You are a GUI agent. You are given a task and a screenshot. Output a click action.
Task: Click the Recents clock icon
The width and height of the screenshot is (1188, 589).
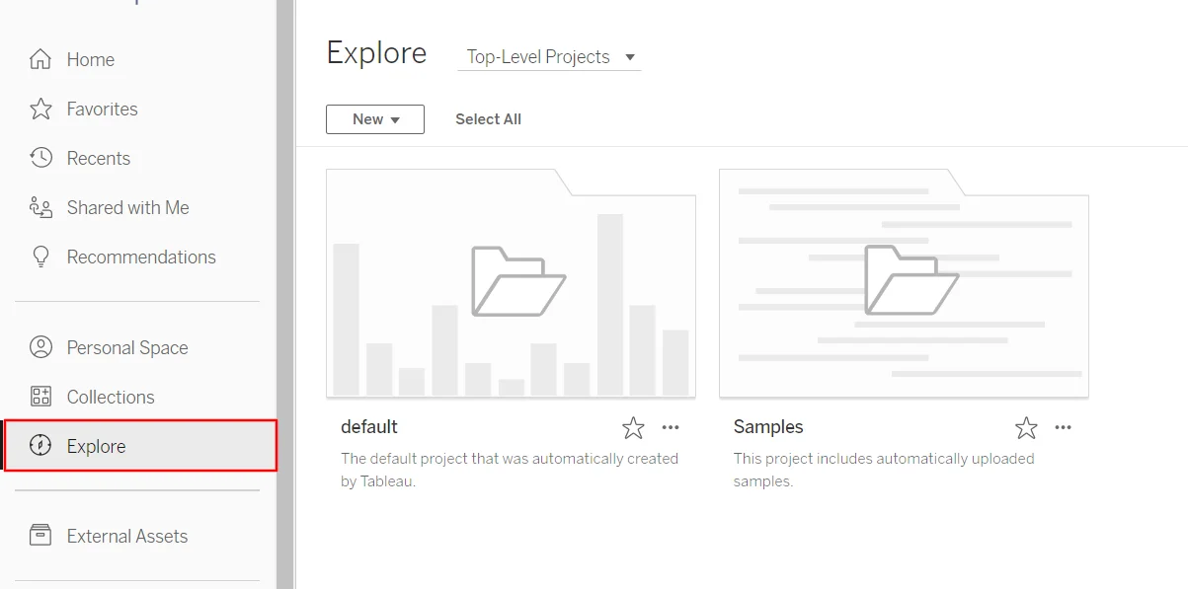[x=40, y=158]
